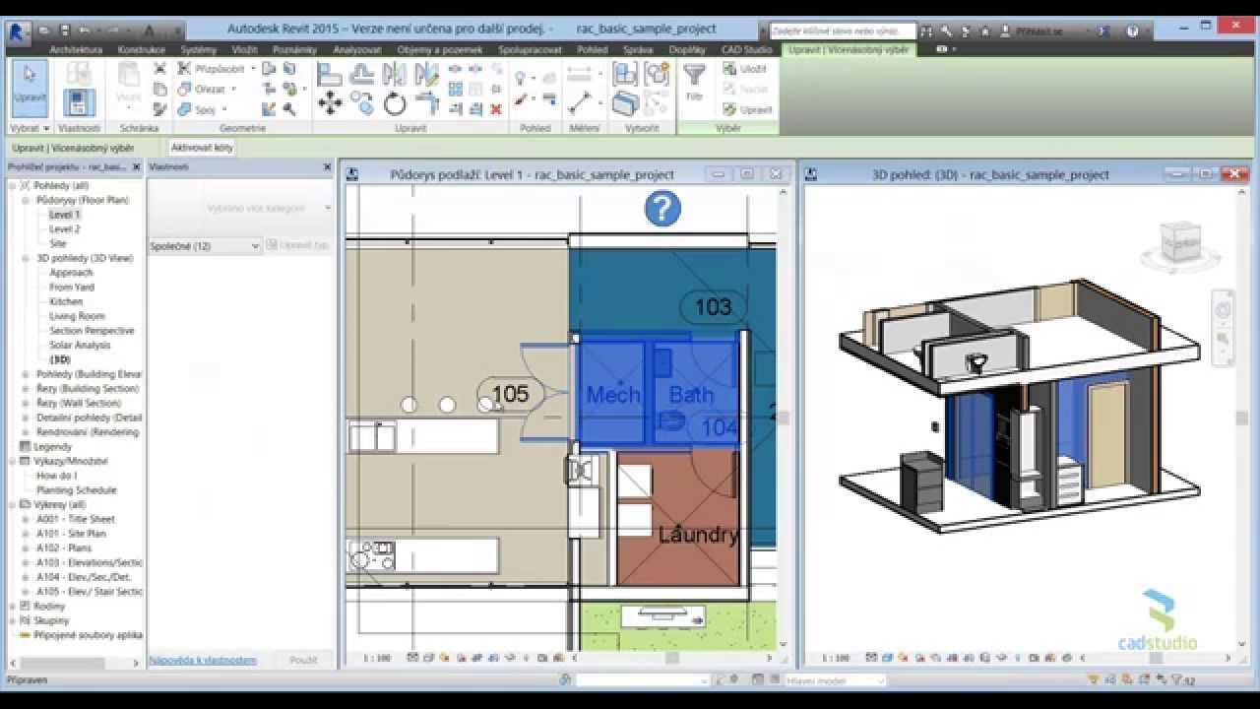This screenshot has width=1260, height=709.
Task: Open the Spoj dropdown arrow
Action: (x=224, y=109)
